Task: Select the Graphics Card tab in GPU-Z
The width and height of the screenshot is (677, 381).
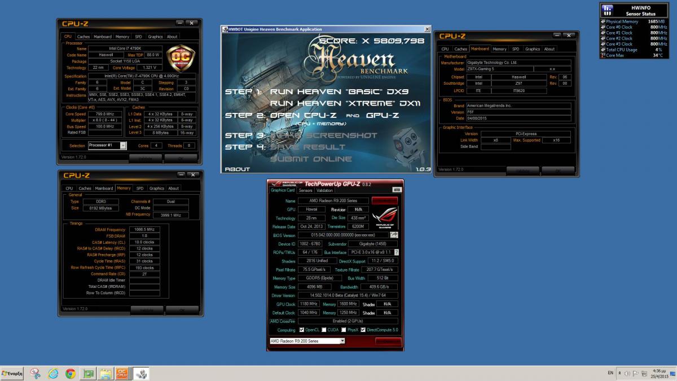Action: click(x=283, y=190)
